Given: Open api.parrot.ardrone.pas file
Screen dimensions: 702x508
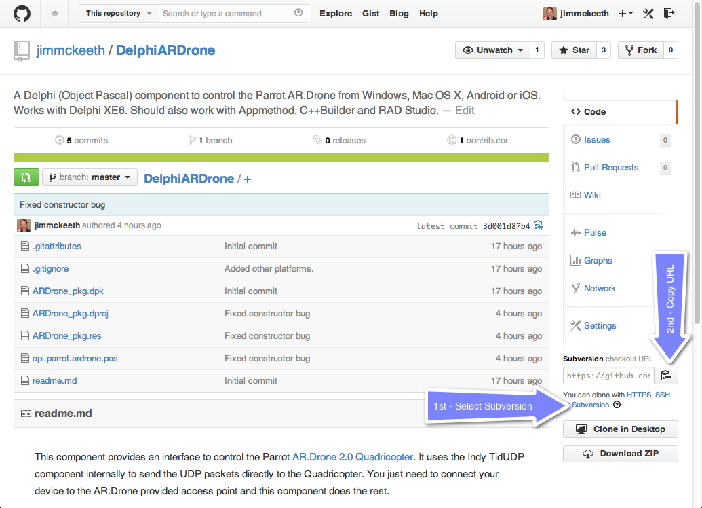Looking at the screenshot, I should (75, 359).
